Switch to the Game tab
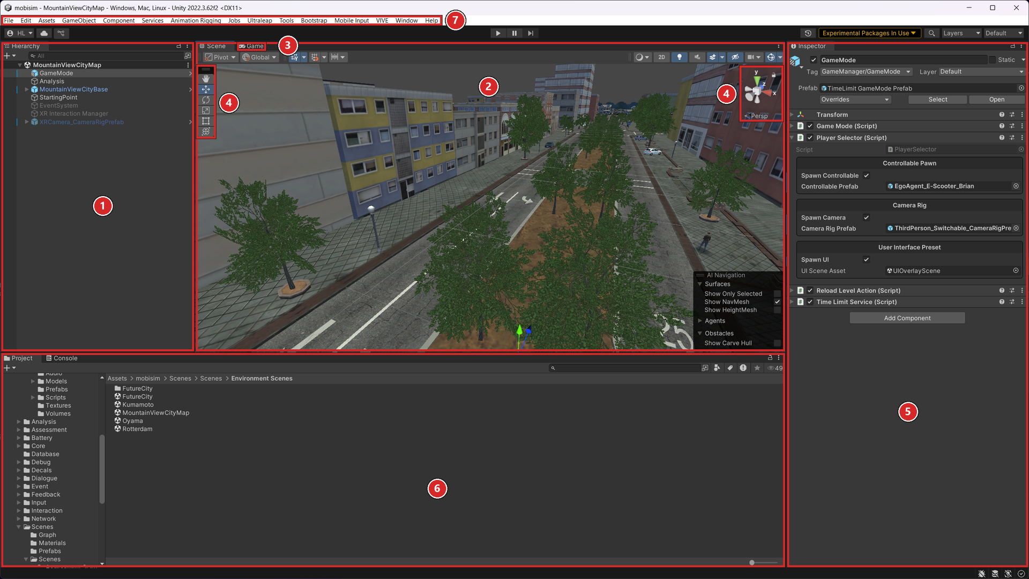Viewport: 1029px width, 579px height. tap(251, 46)
